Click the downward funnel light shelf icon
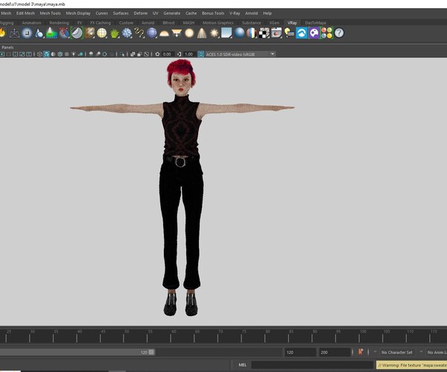447x372 pixels. [177, 33]
